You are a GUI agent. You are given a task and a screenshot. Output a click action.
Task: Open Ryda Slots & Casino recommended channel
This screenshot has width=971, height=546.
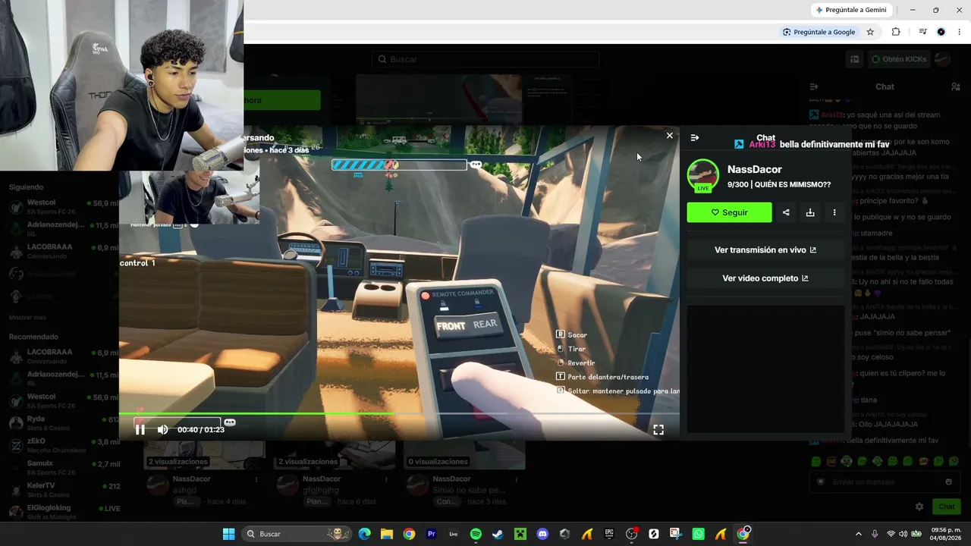[x=64, y=423]
